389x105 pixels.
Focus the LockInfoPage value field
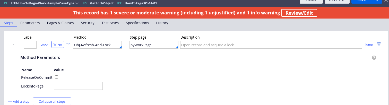tap(78, 86)
